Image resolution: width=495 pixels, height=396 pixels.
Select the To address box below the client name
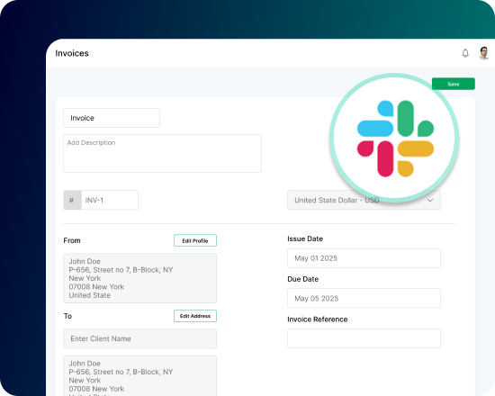point(139,376)
